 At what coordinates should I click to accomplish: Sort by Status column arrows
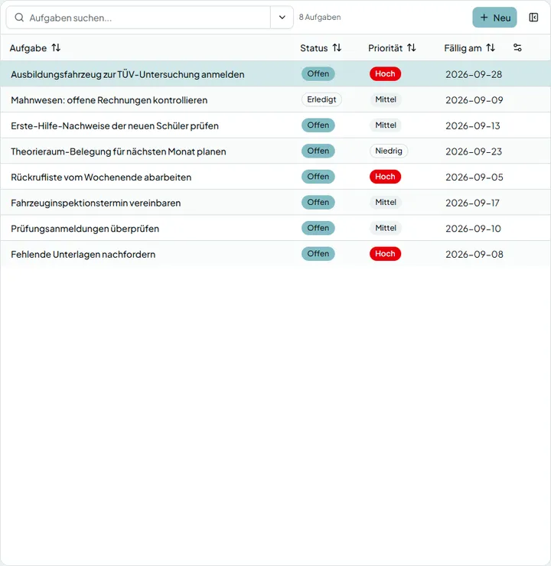click(x=337, y=47)
